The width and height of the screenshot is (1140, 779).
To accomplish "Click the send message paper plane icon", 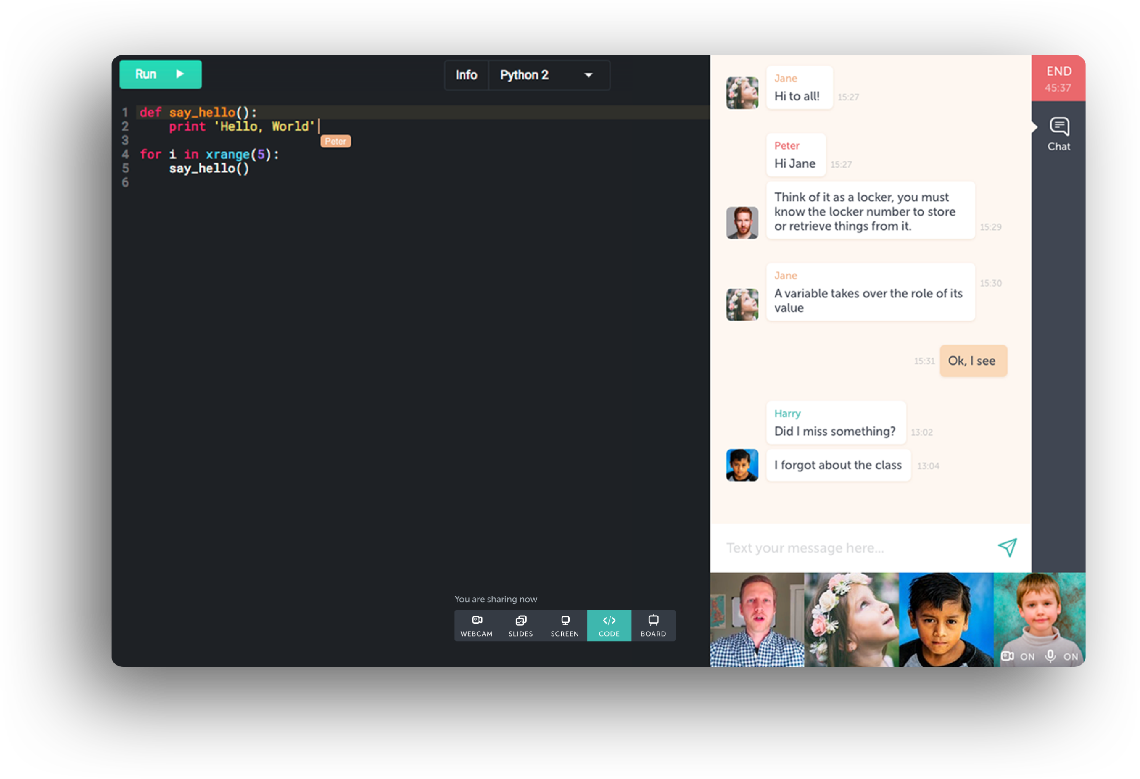I will pyautogui.click(x=1007, y=547).
